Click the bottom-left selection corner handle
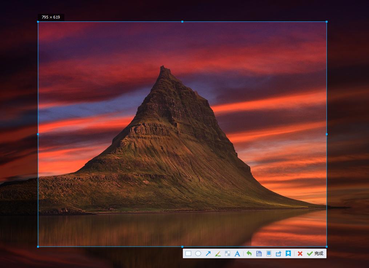Image resolution: width=369 pixels, height=268 pixels. pyautogui.click(x=38, y=247)
